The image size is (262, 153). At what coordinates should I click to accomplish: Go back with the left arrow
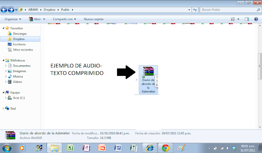click(x=4, y=10)
